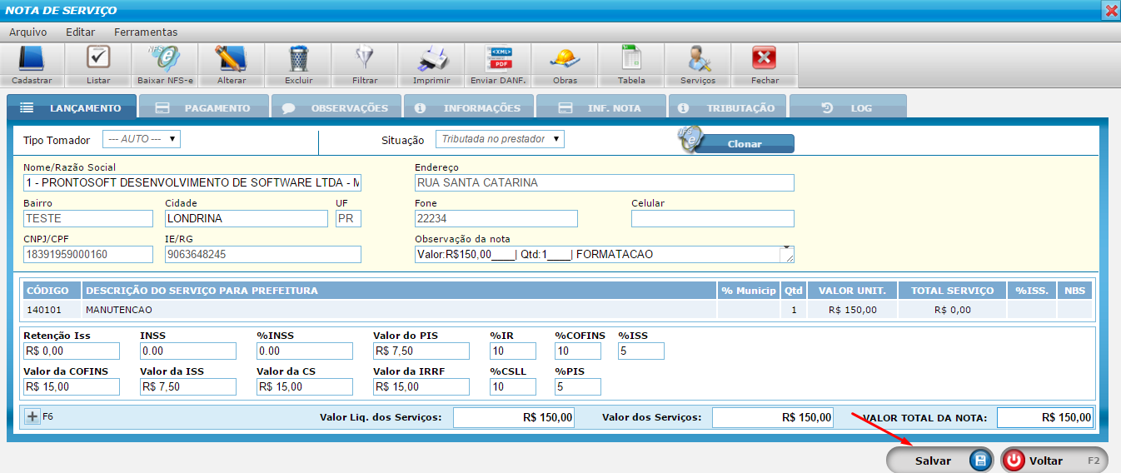Viewport: 1121px width, 473px height.
Task: Click the Valor da ISS field
Action: pos(188,386)
